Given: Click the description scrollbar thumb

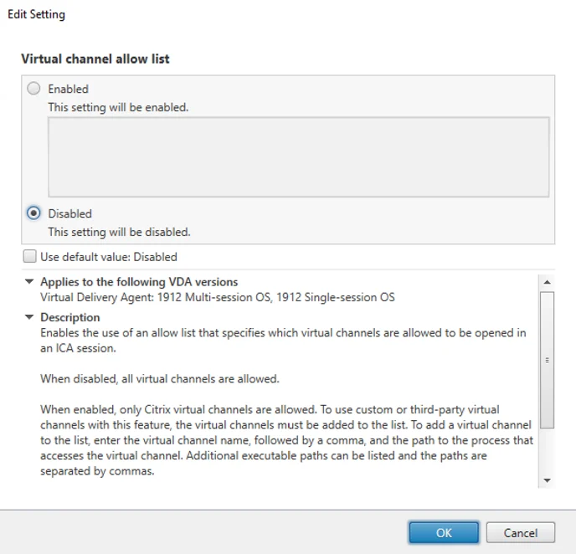Looking at the screenshot, I should (x=548, y=360).
